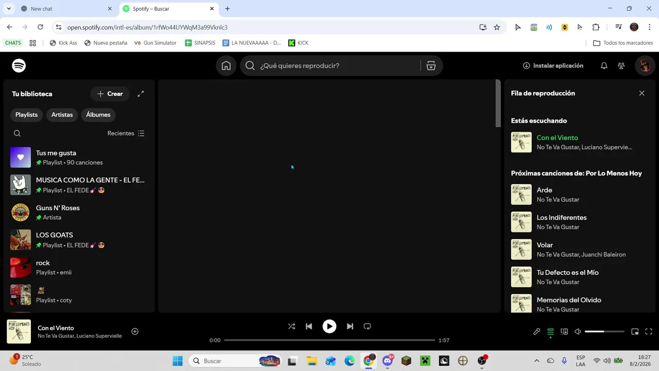Go to Spotify Home via house icon
Image resolution: width=659 pixels, height=371 pixels.
point(226,65)
